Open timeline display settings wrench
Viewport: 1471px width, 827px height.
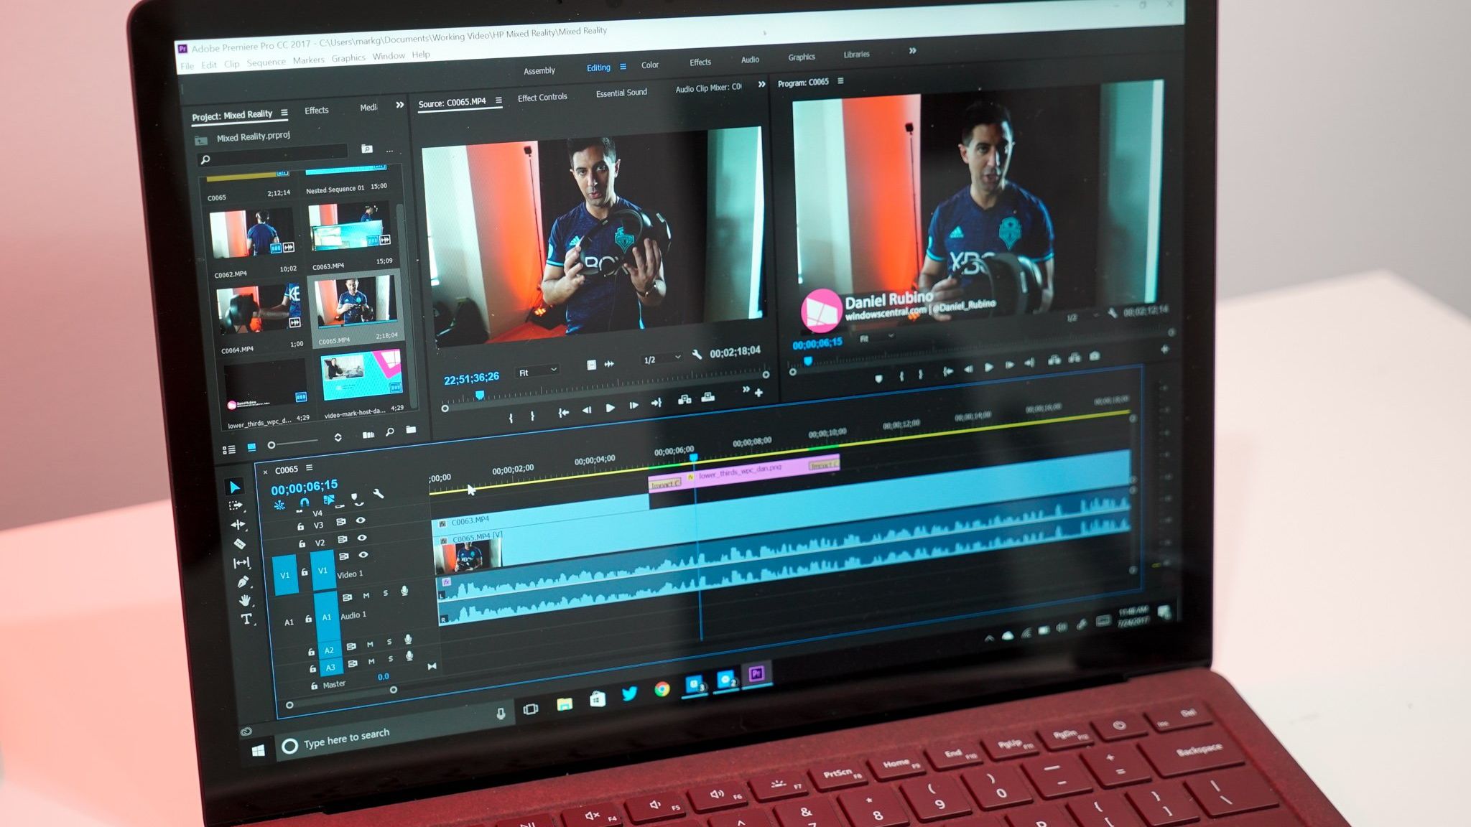(x=379, y=493)
